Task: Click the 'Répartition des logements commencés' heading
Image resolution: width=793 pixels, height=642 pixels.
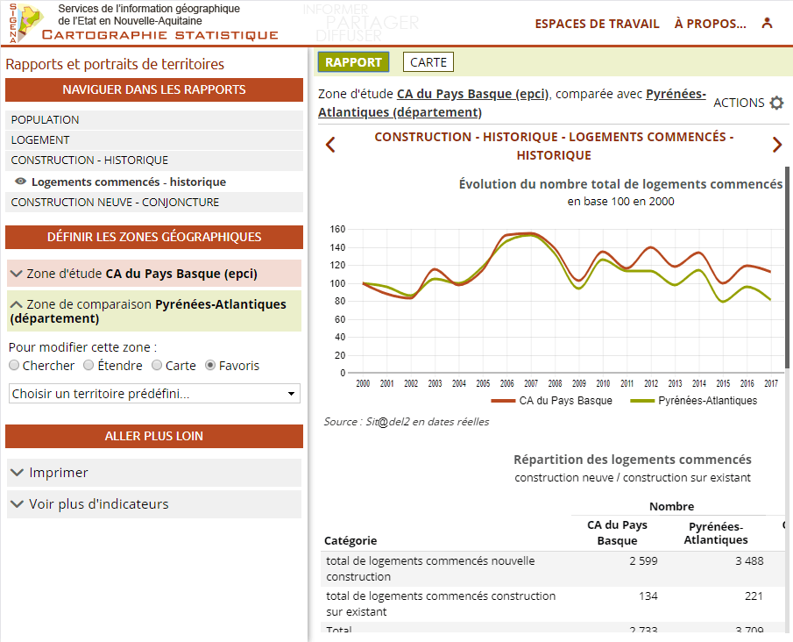Action: 633,460
